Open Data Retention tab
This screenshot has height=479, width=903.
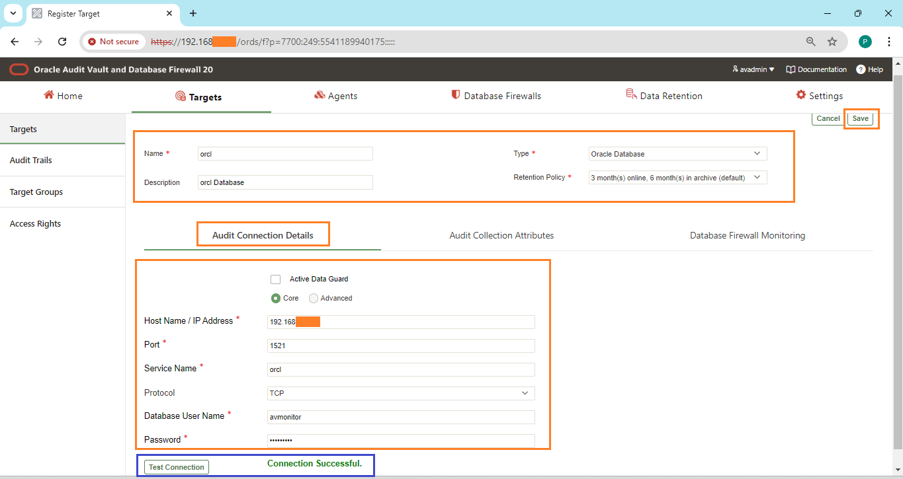point(664,96)
